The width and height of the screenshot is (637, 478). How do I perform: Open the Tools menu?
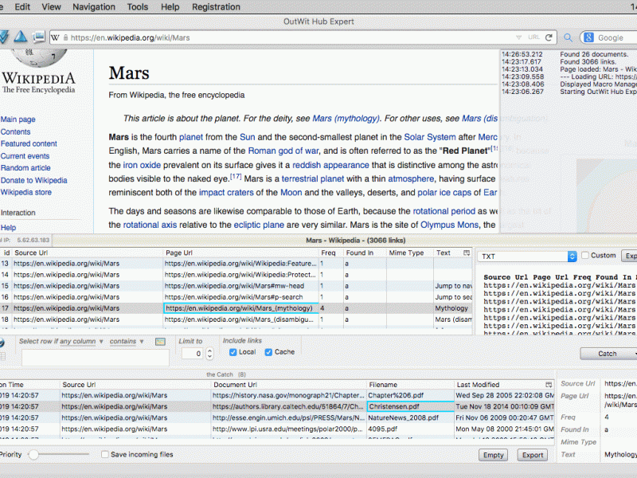click(x=137, y=7)
